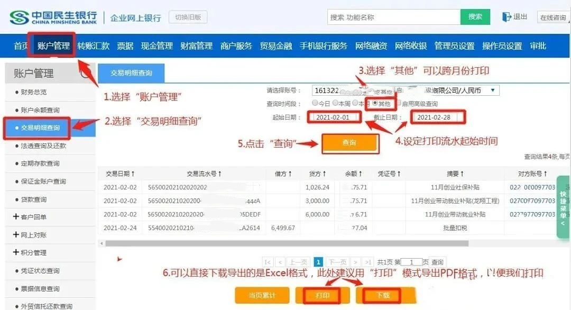
Task: Open 财务总览 in the sidebar
Action: tap(33, 92)
